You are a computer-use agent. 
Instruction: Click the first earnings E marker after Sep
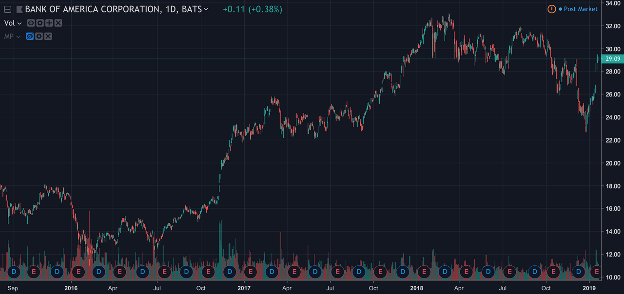pos(33,271)
